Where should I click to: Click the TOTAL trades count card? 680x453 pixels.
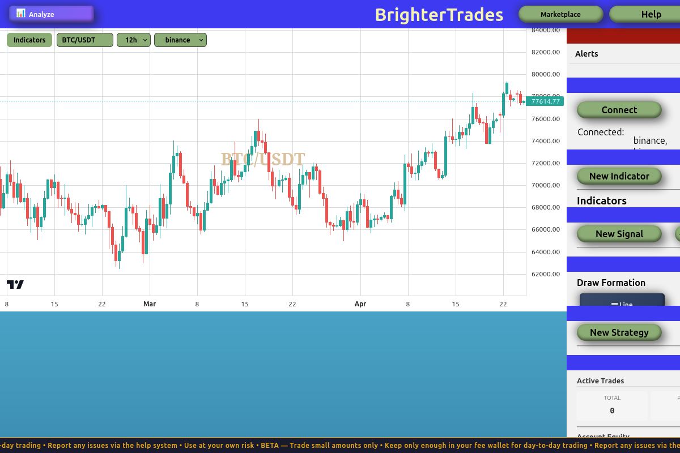click(x=612, y=405)
